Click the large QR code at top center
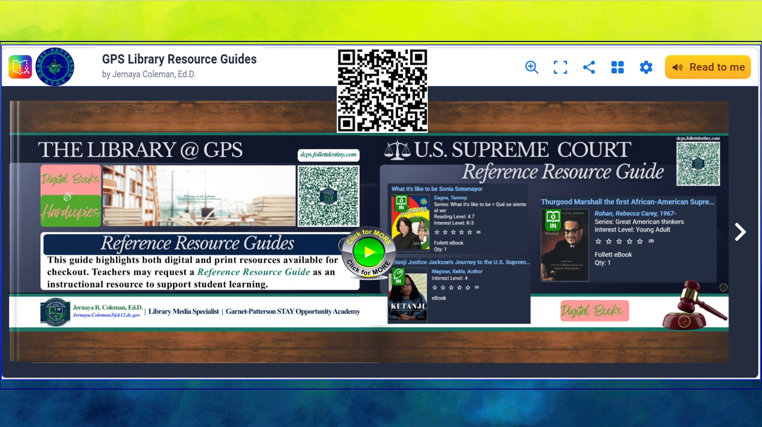762x427 pixels. click(382, 90)
